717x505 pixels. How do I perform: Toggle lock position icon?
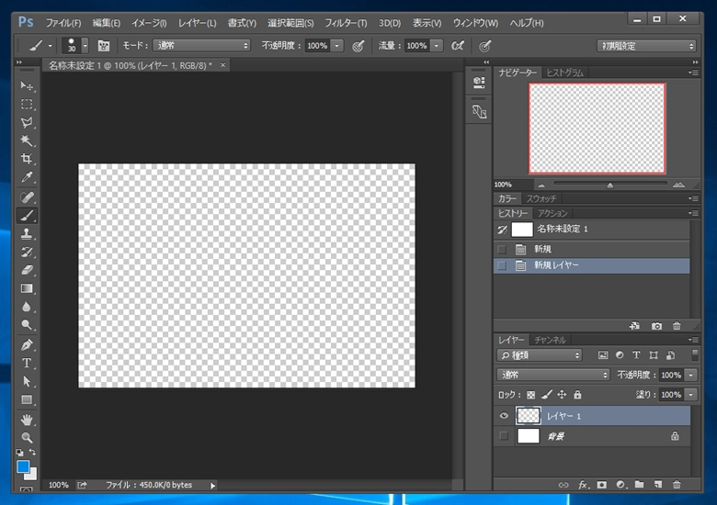[x=562, y=395]
